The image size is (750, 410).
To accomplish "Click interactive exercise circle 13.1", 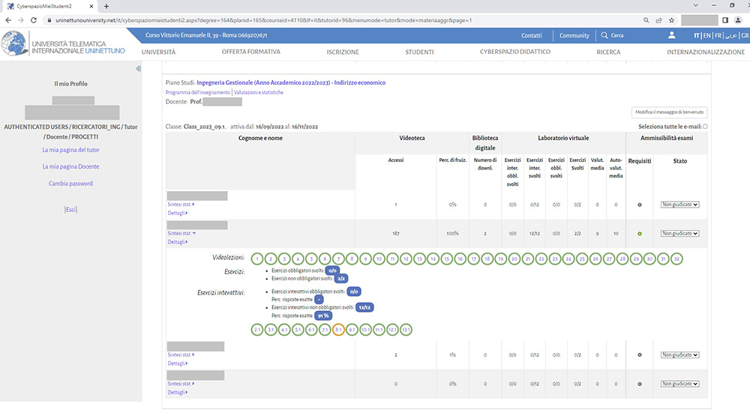I will pyautogui.click(x=405, y=329).
